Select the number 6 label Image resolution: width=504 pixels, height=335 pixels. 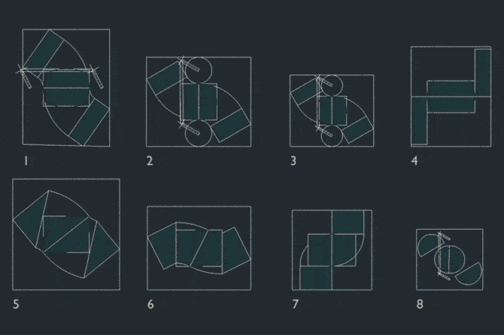tap(150, 304)
